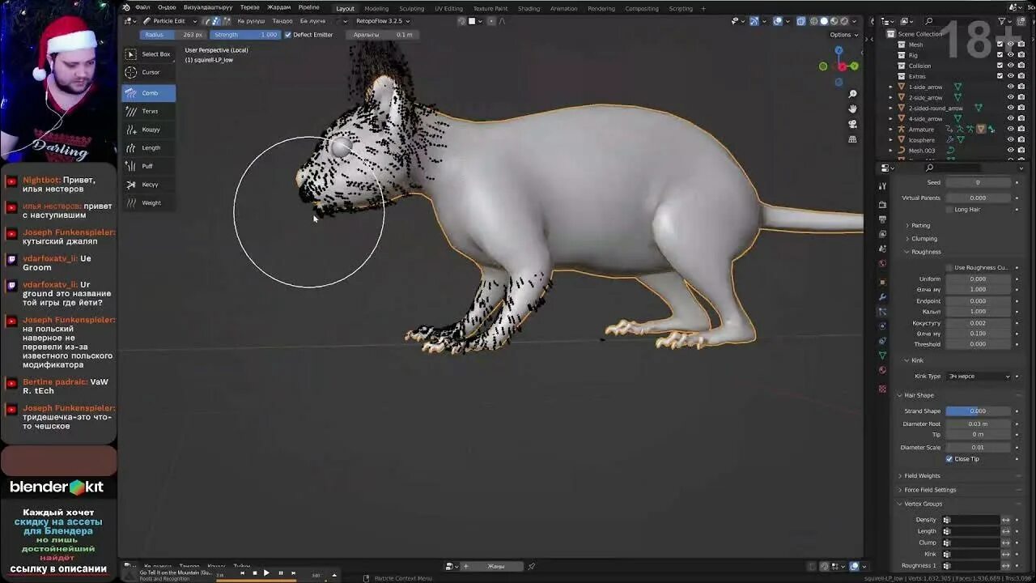Viewport: 1036px width, 583px height.
Task: Click the outliner search magnifier
Action: coord(929,21)
